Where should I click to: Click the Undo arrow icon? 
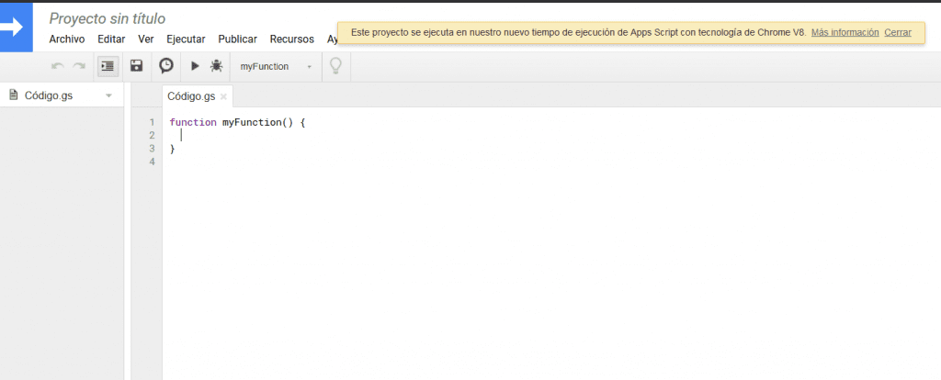click(x=58, y=66)
